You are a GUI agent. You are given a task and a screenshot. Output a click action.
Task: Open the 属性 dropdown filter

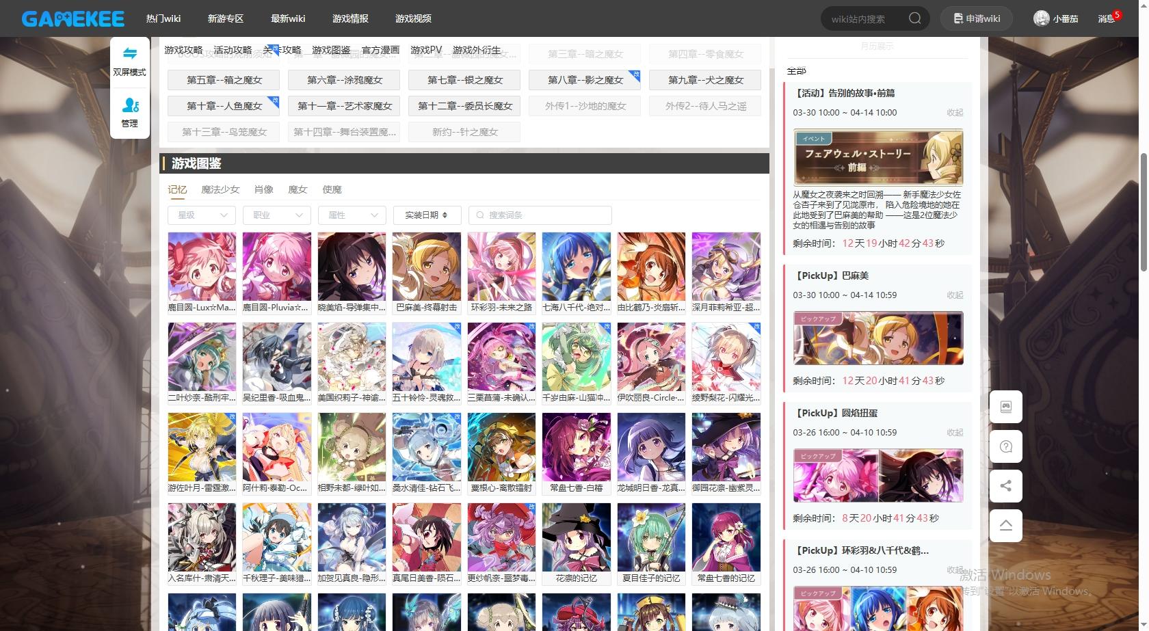point(352,215)
